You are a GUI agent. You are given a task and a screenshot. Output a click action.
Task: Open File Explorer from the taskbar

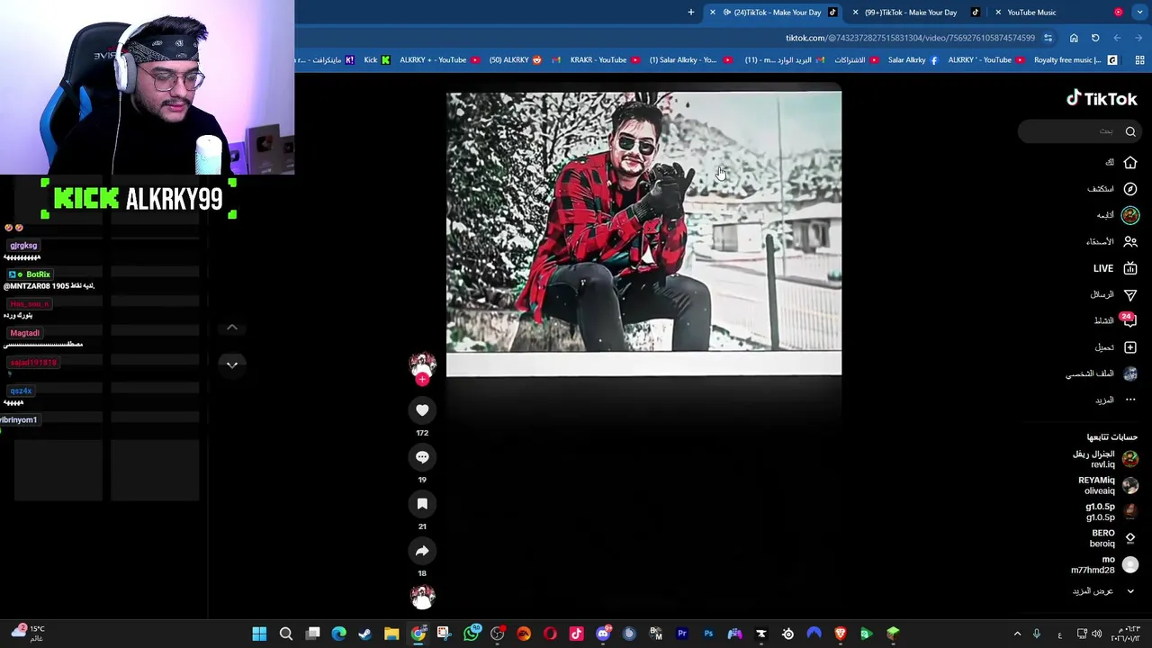(x=391, y=634)
